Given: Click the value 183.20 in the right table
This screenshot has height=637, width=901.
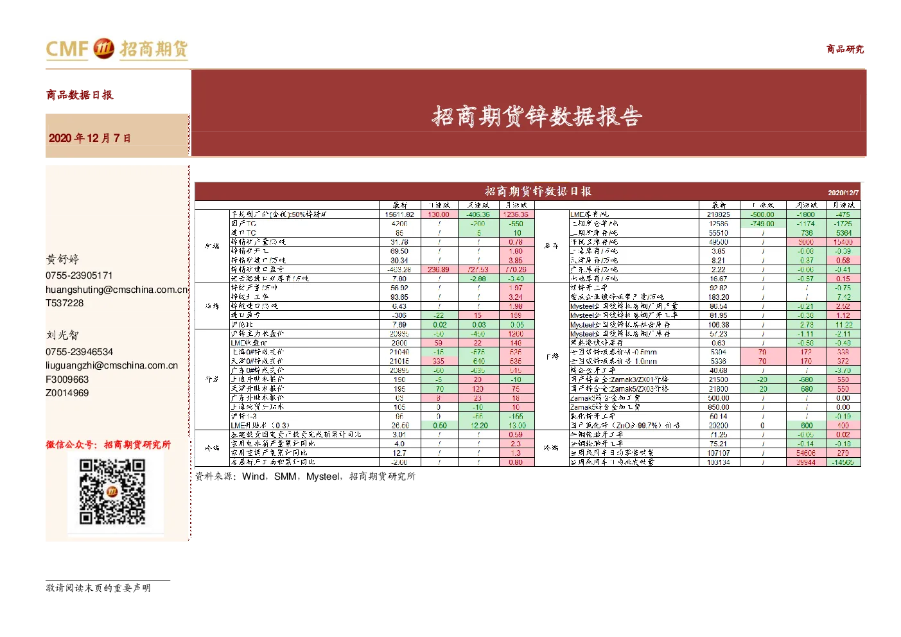Looking at the screenshot, I should [x=719, y=297].
